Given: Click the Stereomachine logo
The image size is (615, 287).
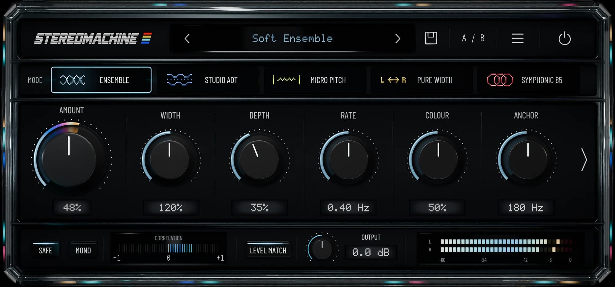Looking at the screenshot, I should 93,38.
